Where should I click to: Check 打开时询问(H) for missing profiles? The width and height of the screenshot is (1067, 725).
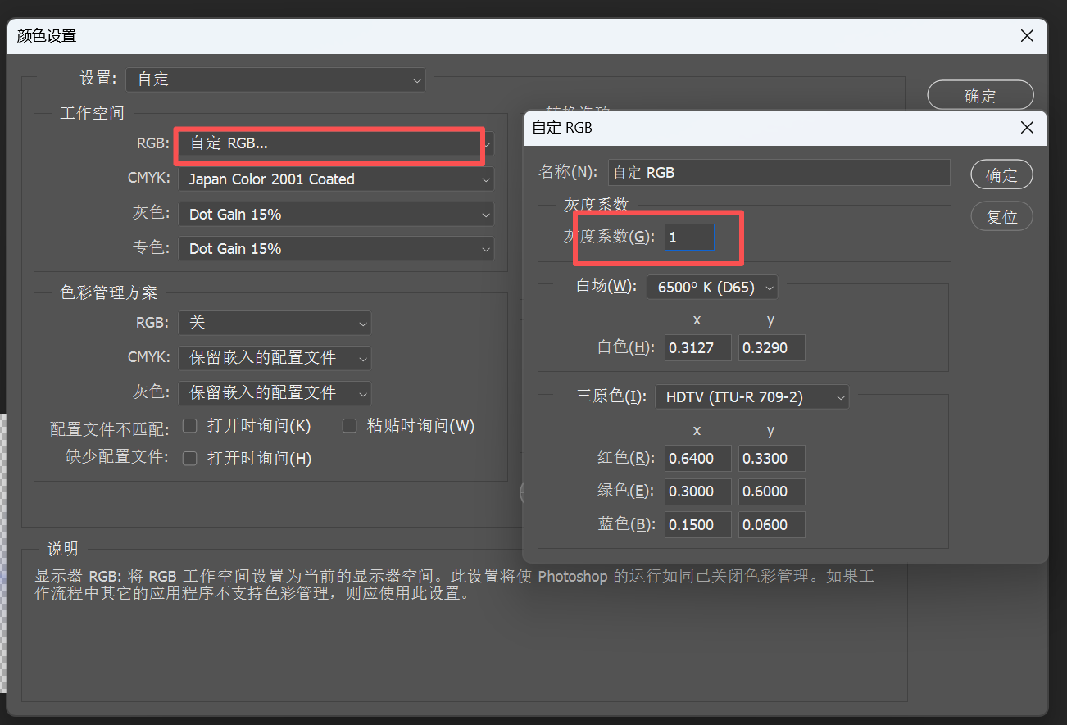click(190, 459)
